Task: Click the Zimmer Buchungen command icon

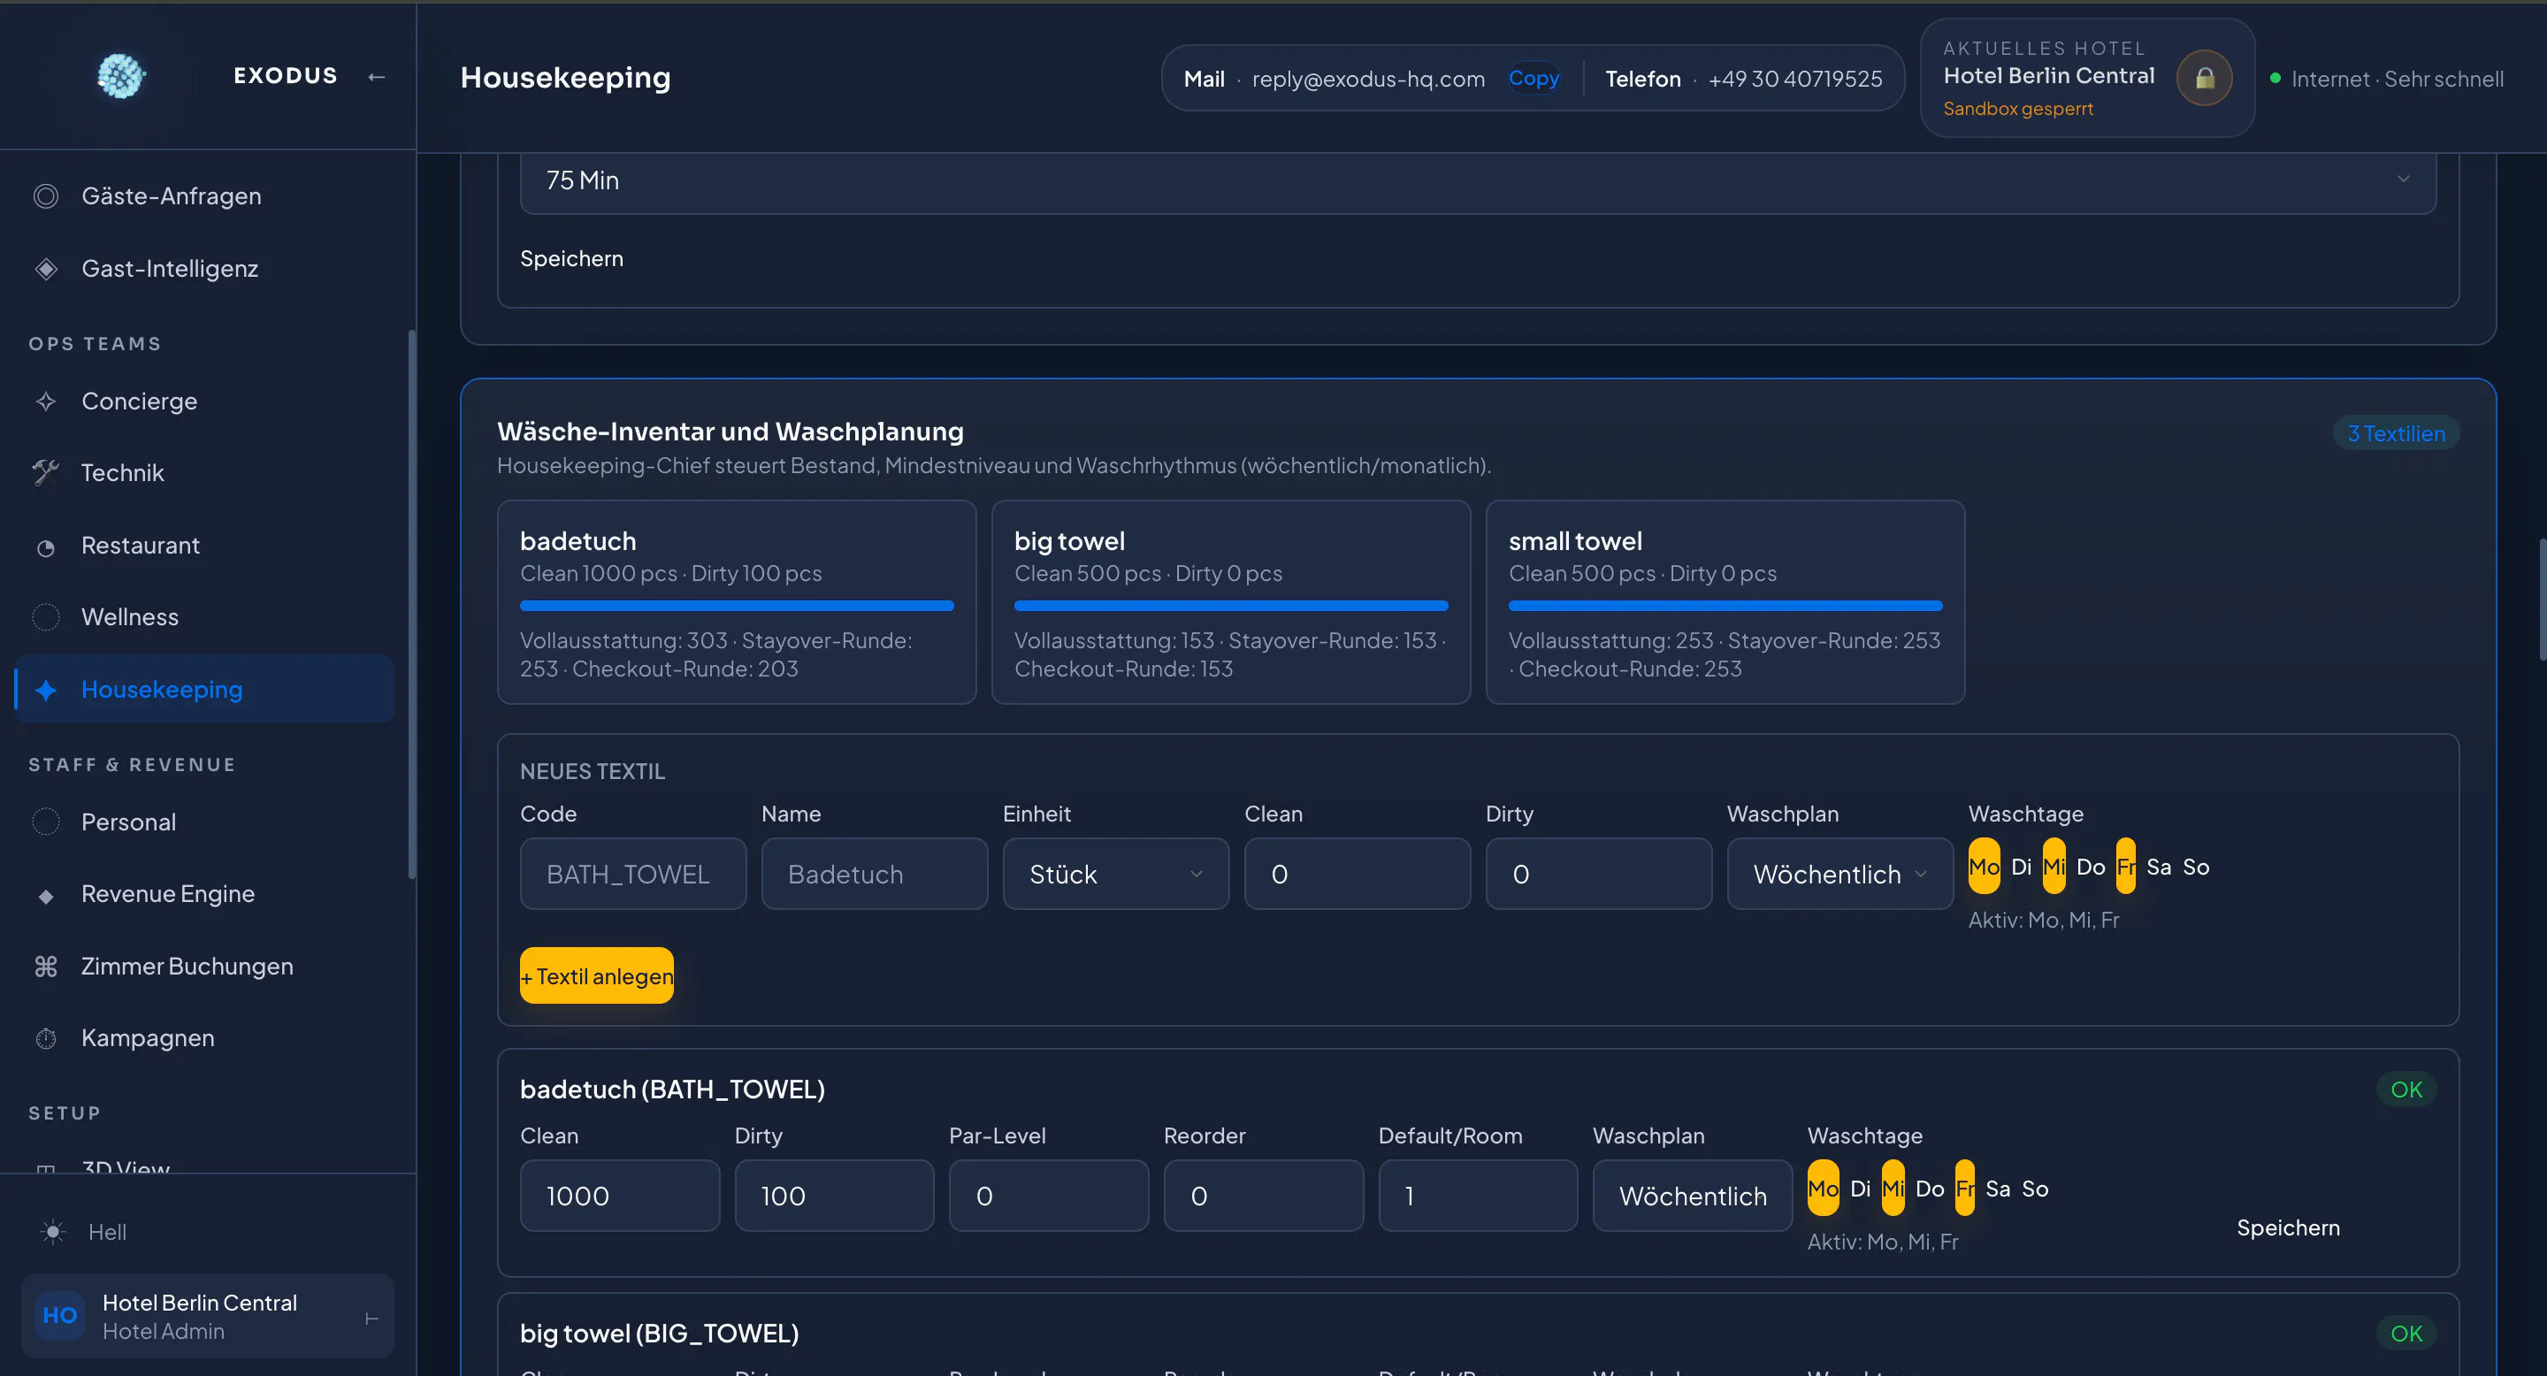Action: (45, 966)
